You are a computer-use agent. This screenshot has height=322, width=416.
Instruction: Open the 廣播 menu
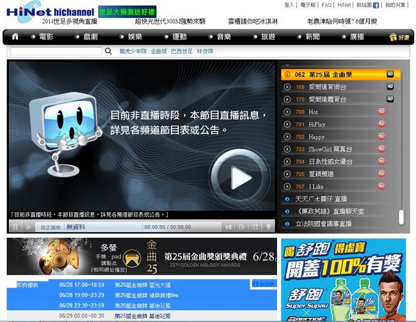click(357, 36)
